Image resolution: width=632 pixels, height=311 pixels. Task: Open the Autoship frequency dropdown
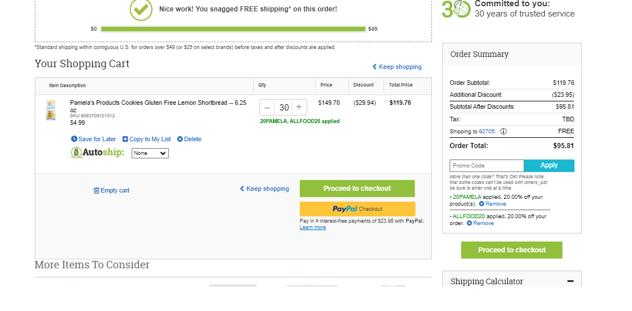pyautogui.click(x=150, y=153)
